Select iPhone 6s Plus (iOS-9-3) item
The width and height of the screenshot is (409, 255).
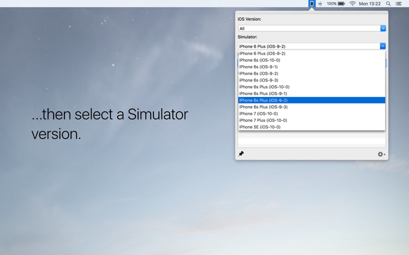pyautogui.click(x=311, y=107)
